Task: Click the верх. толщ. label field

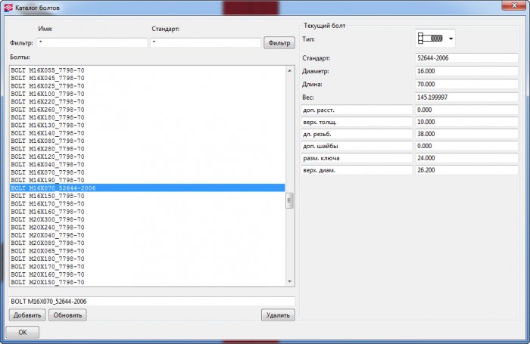Action: pos(357,122)
